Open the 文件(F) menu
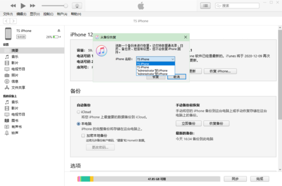This screenshot has width=282, height=186. tap(8, 14)
